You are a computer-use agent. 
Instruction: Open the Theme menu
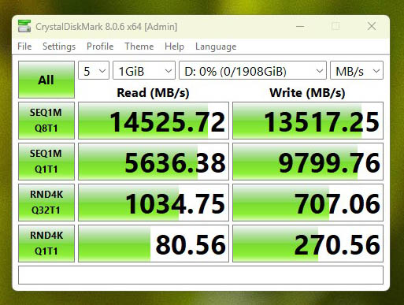pos(139,46)
